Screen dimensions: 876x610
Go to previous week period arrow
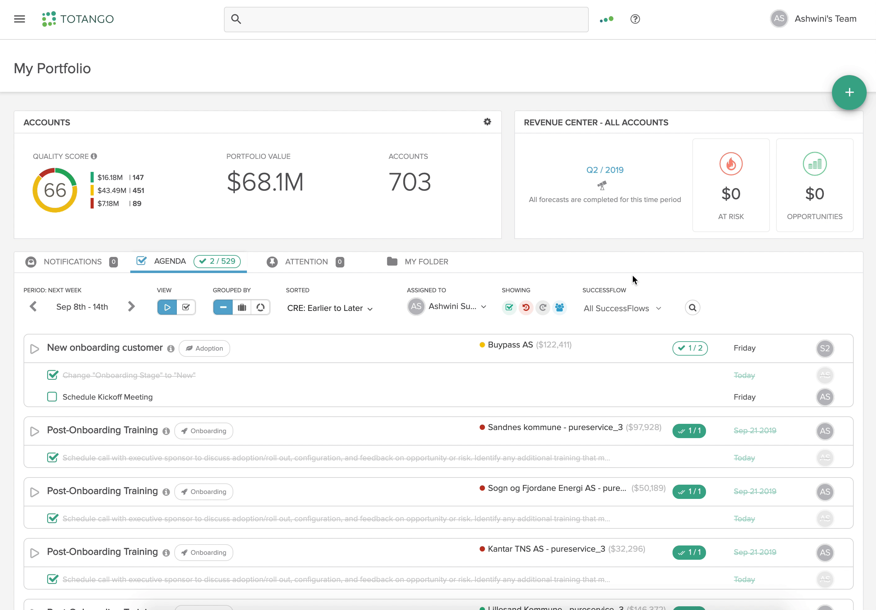click(34, 307)
